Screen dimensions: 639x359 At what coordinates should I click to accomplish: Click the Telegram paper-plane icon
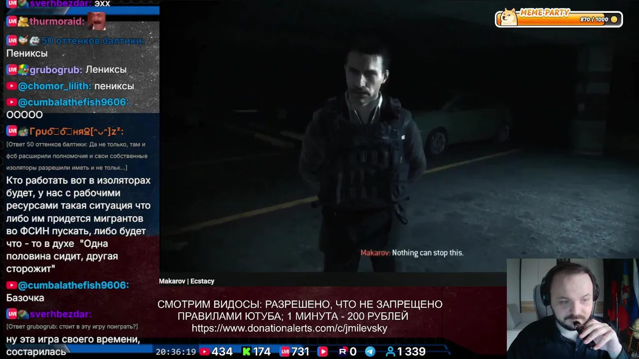(x=370, y=352)
